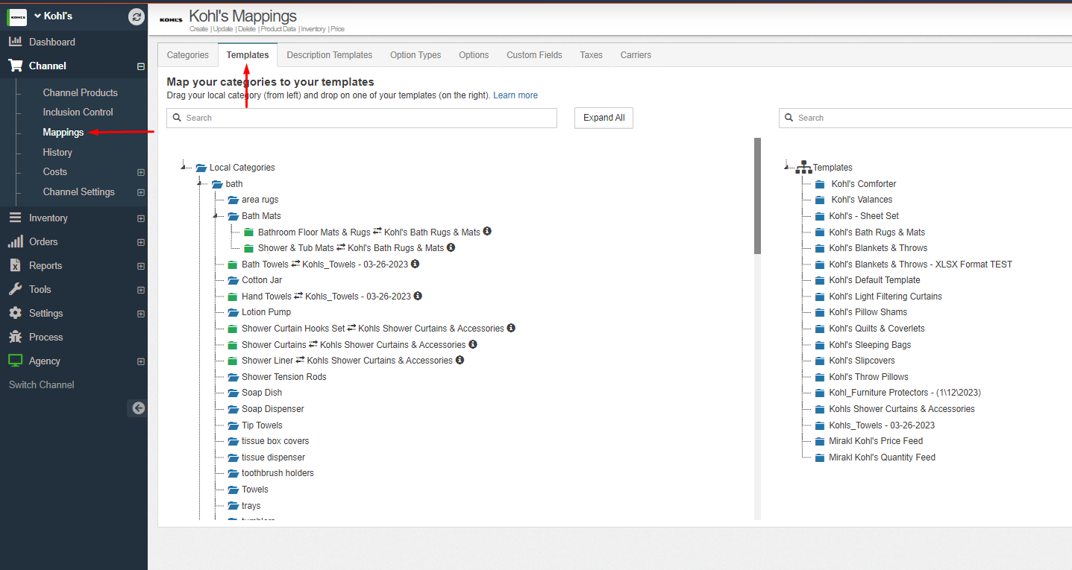Expand the Costs submenu plus icon
1072x570 pixels.
point(141,172)
